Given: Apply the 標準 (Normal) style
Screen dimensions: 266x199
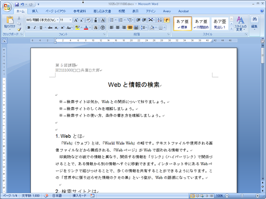Looking at the screenshot, I should click(182, 24).
